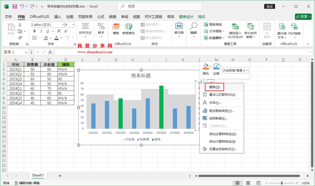Decrease font size with smaller A icon
This screenshot has width=315, height=186.
pos(66,31)
